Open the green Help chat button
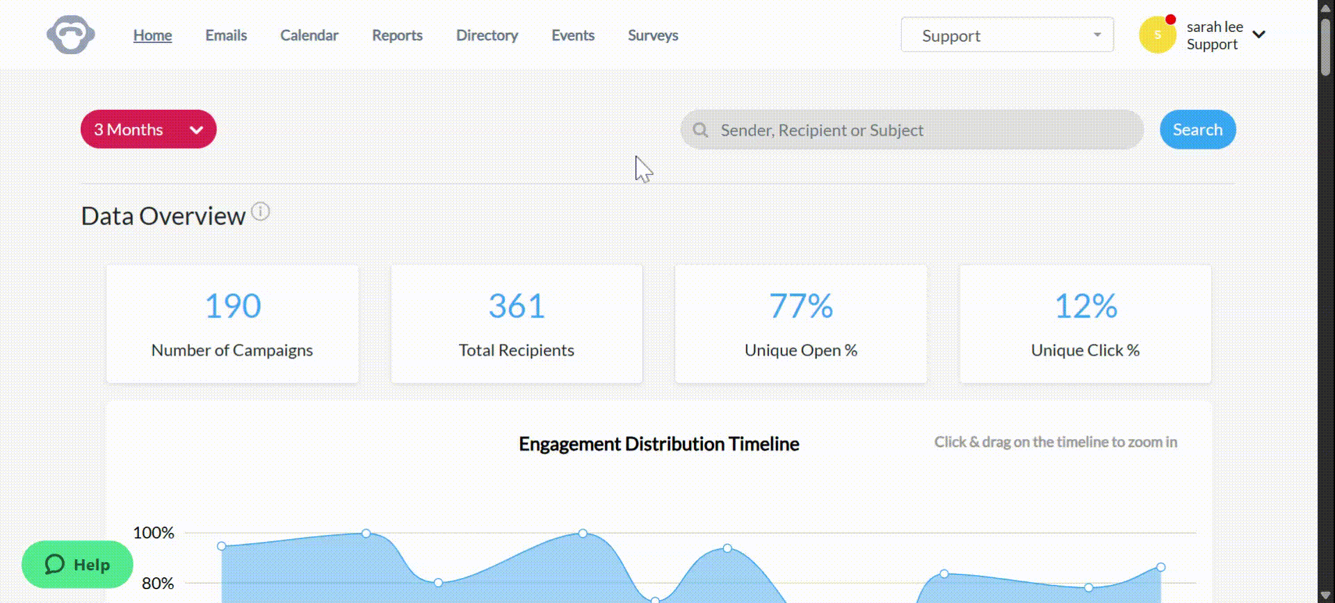 [77, 564]
